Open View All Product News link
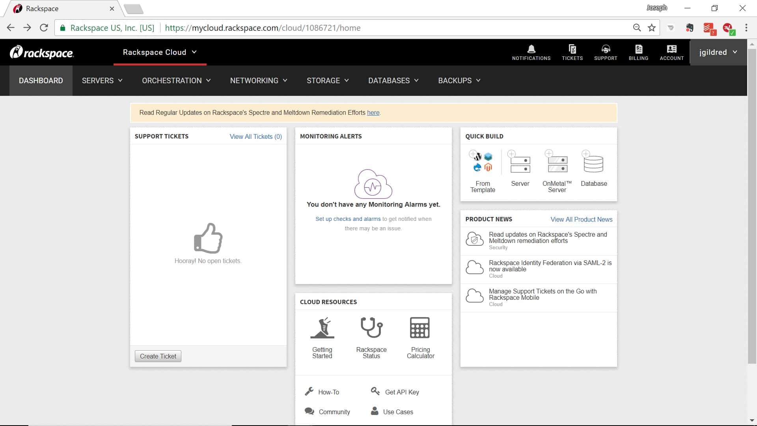This screenshot has width=757, height=426. [582, 219]
